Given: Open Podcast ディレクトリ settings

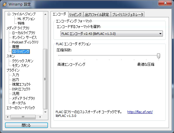Looking at the screenshot, I should 25,42.
